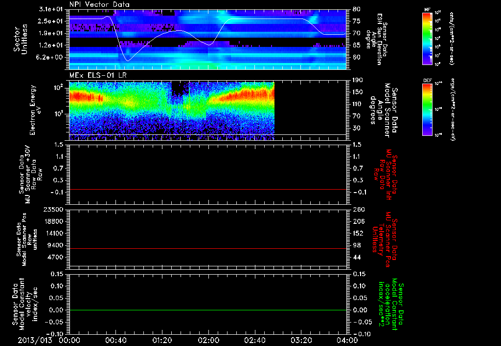The height and width of the screenshot is (346, 501).
Task: Click the "02:40" time axis label
Action: tap(254, 340)
